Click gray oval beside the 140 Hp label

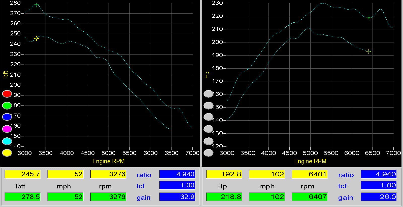click(x=209, y=117)
